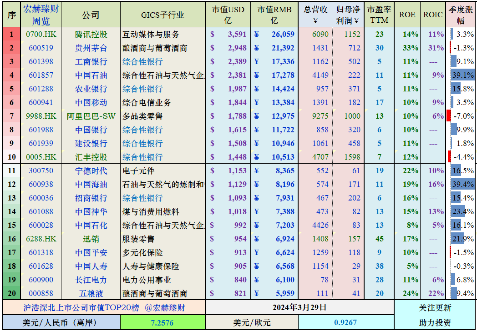Select ROIC value 22% for 五粮液
This screenshot has height=331, width=477.
pos(436,294)
